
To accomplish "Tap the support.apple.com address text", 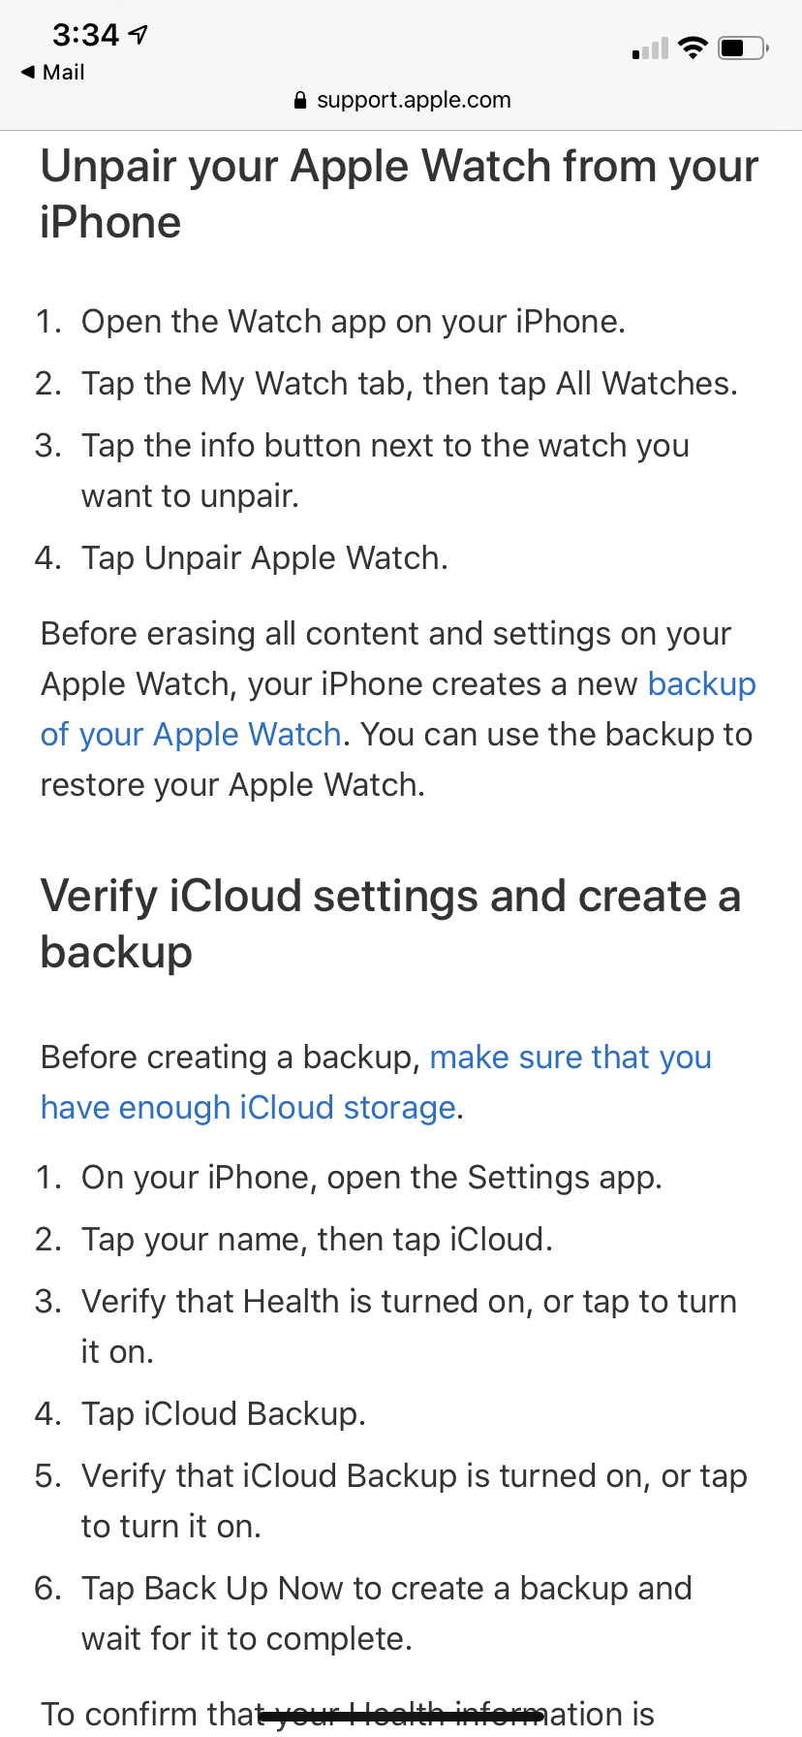I will (414, 100).
